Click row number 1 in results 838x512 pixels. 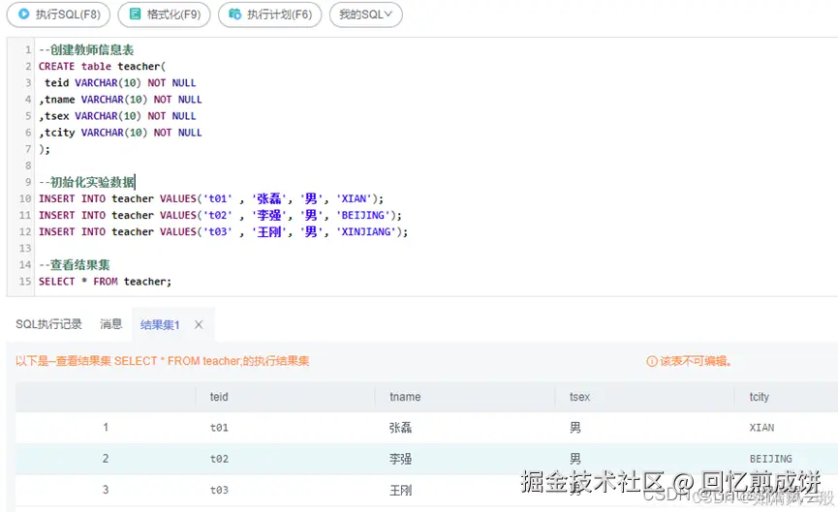pyautogui.click(x=106, y=427)
